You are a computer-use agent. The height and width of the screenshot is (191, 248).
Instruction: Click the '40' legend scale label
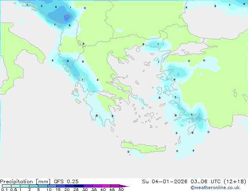coord(103,189)
